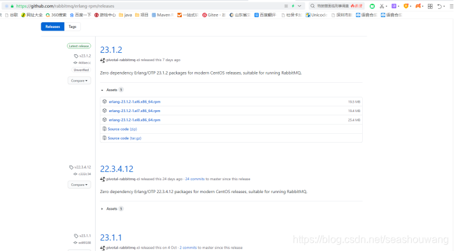The width and height of the screenshot is (454, 251).
Task: Open the browser hamburger menu
Action: pyautogui.click(x=451, y=6)
